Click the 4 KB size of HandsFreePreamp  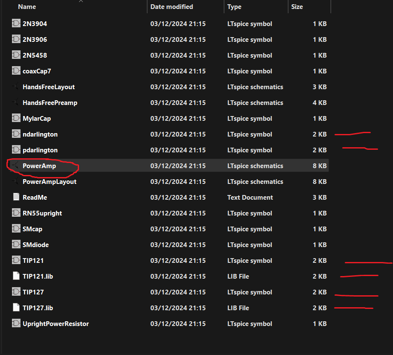tap(320, 103)
